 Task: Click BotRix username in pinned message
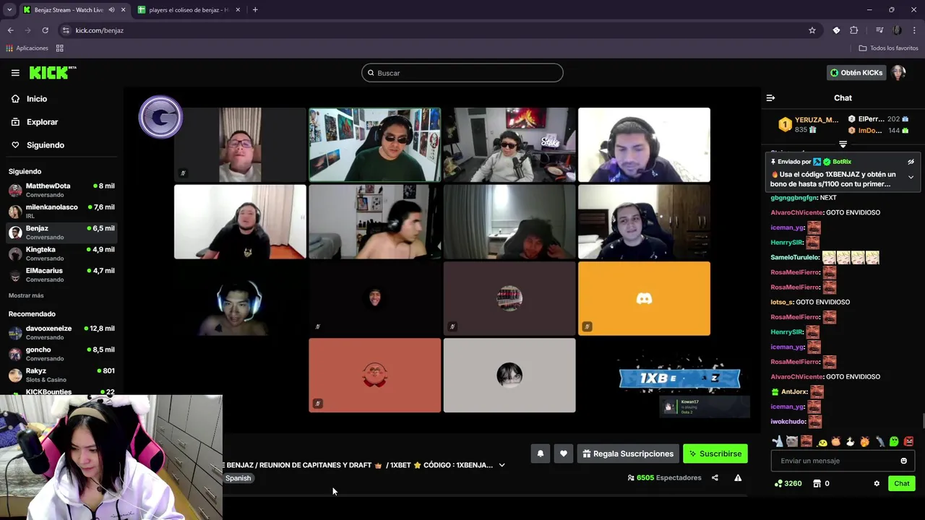[x=842, y=162]
